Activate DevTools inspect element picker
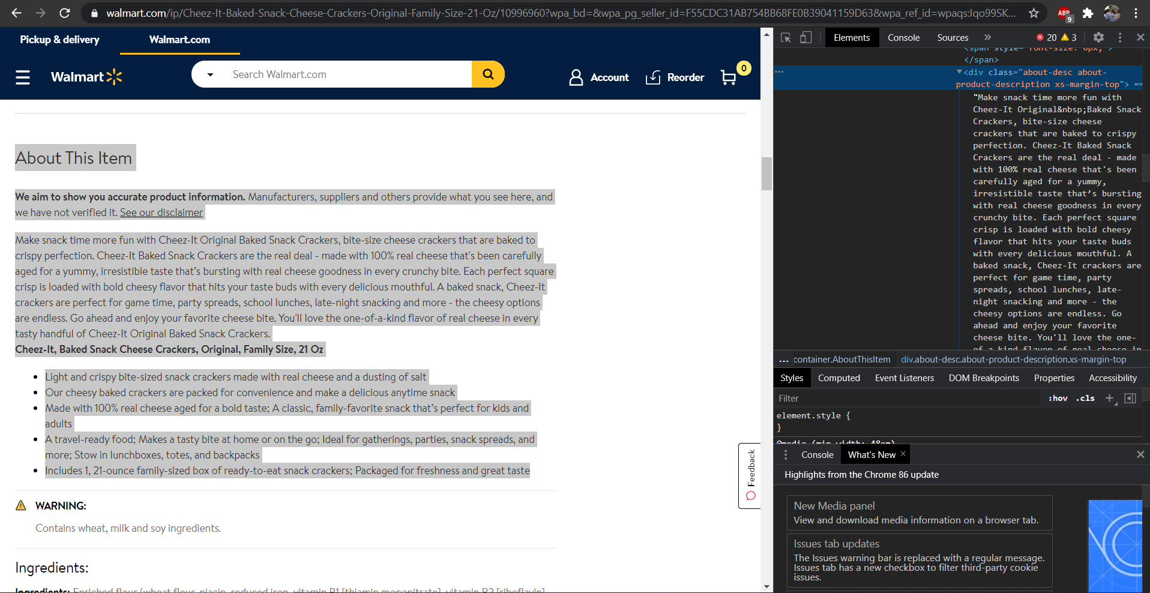1150x593 pixels. coord(786,38)
